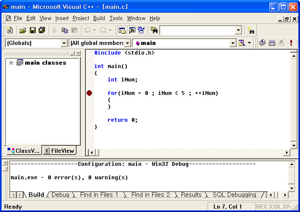
Task: Click the Search help binoculars icon
Action: (251, 30)
